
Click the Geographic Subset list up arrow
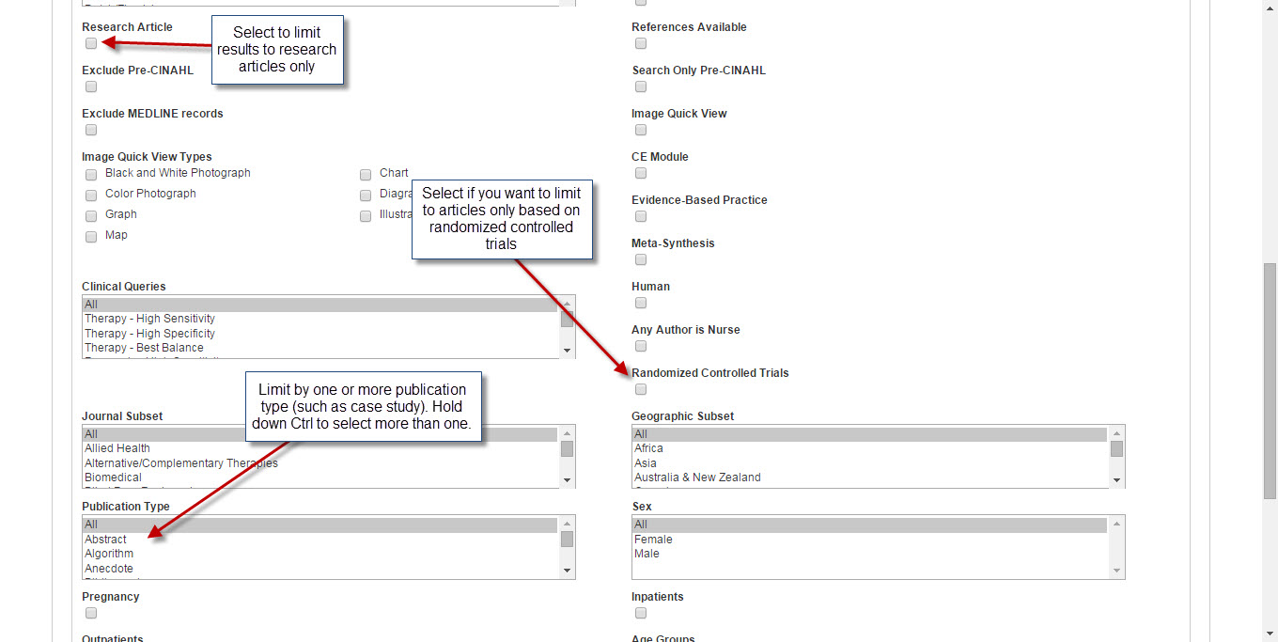pos(1116,433)
